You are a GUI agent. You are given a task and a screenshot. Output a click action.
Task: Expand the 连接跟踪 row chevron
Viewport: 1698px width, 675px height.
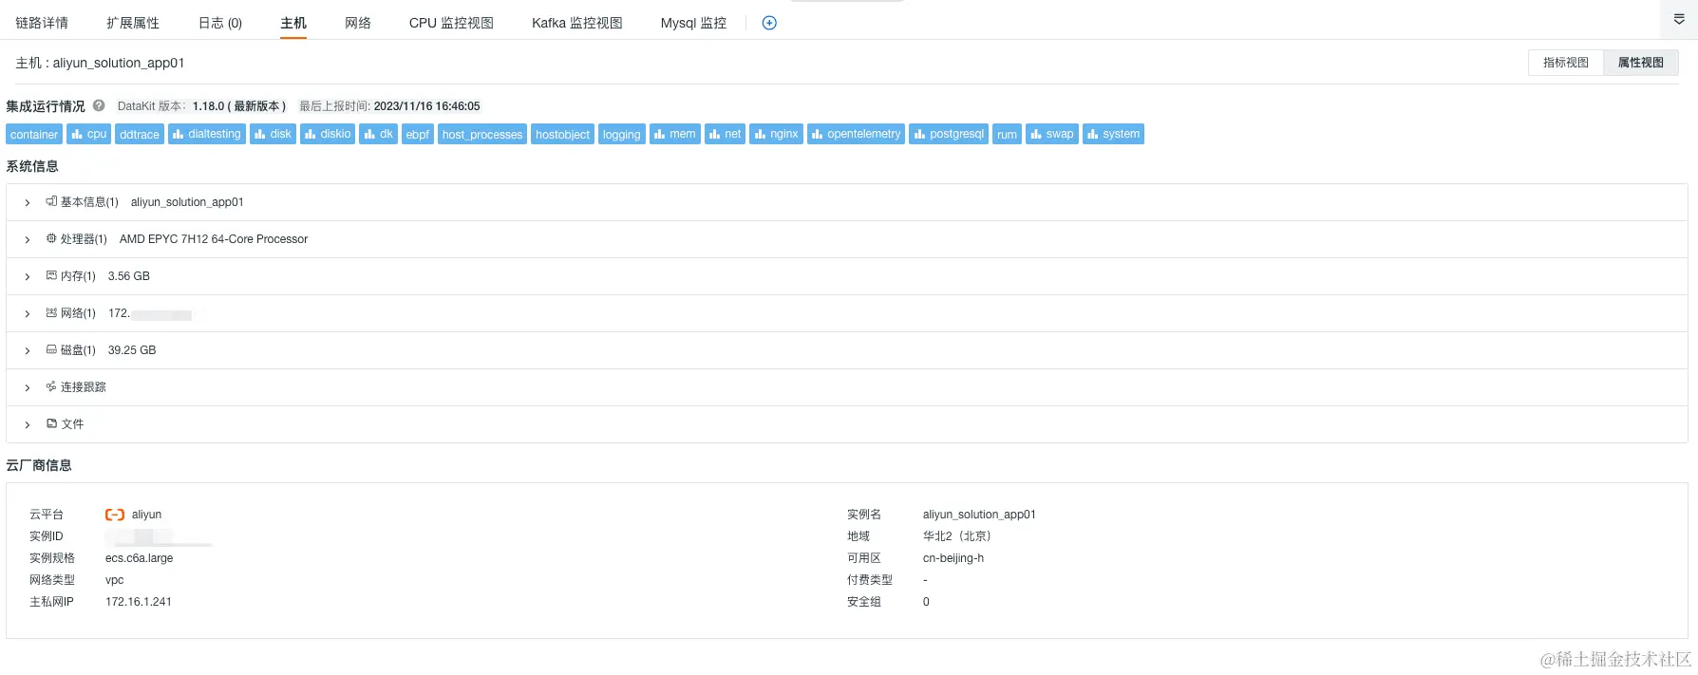pyautogui.click(x=27, y=387)
